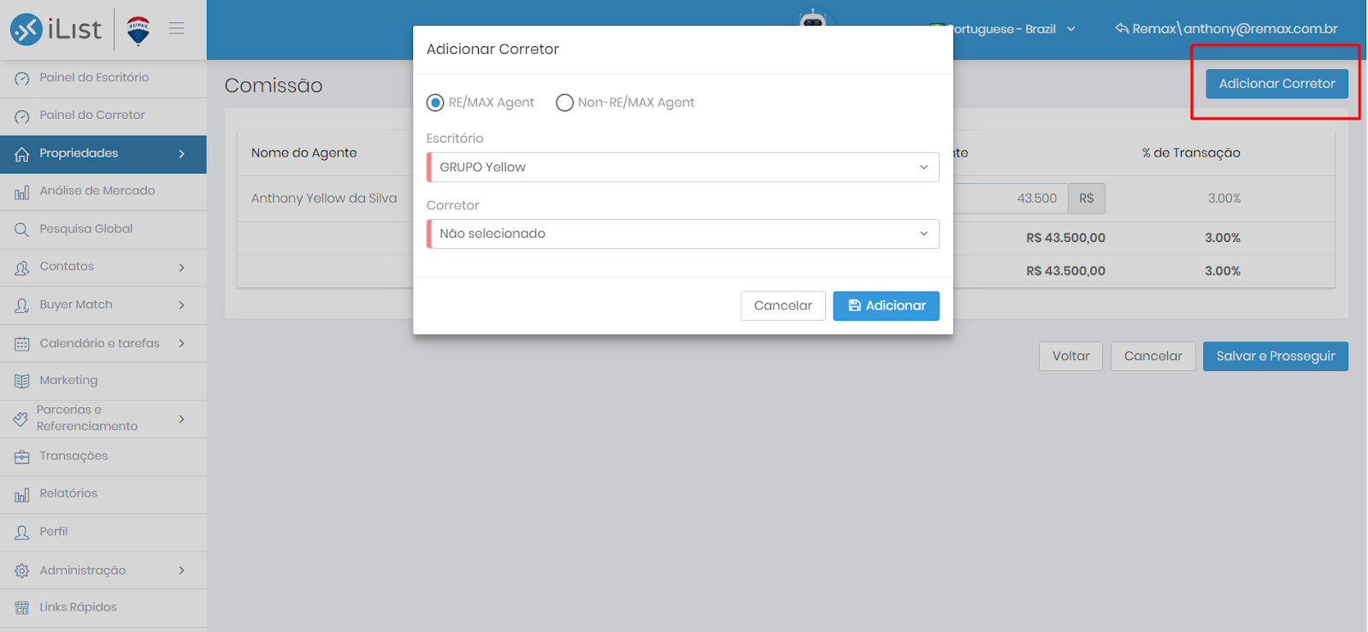1368x632 pixels.
Task: Open the Propriedades home icon
Action: 22,154
